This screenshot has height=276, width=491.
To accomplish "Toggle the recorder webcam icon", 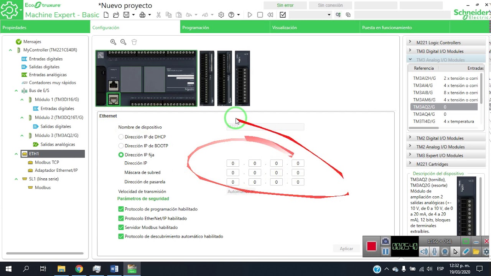I will coord(445,252).
